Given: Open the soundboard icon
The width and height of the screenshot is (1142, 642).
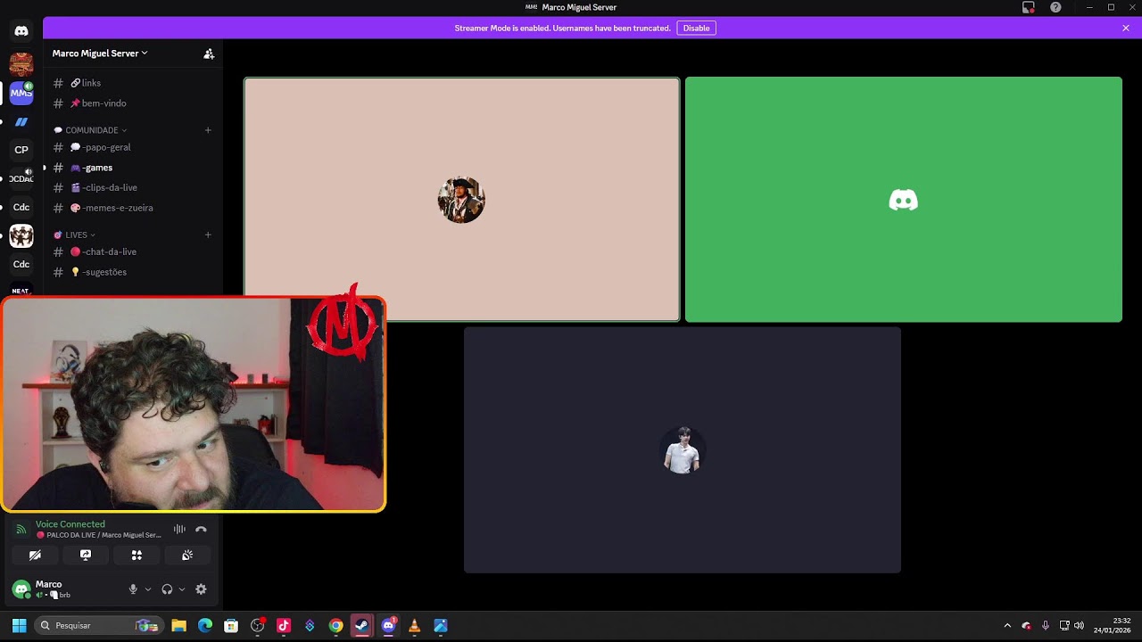Looking at the screenshot, I should click(187, 555).
